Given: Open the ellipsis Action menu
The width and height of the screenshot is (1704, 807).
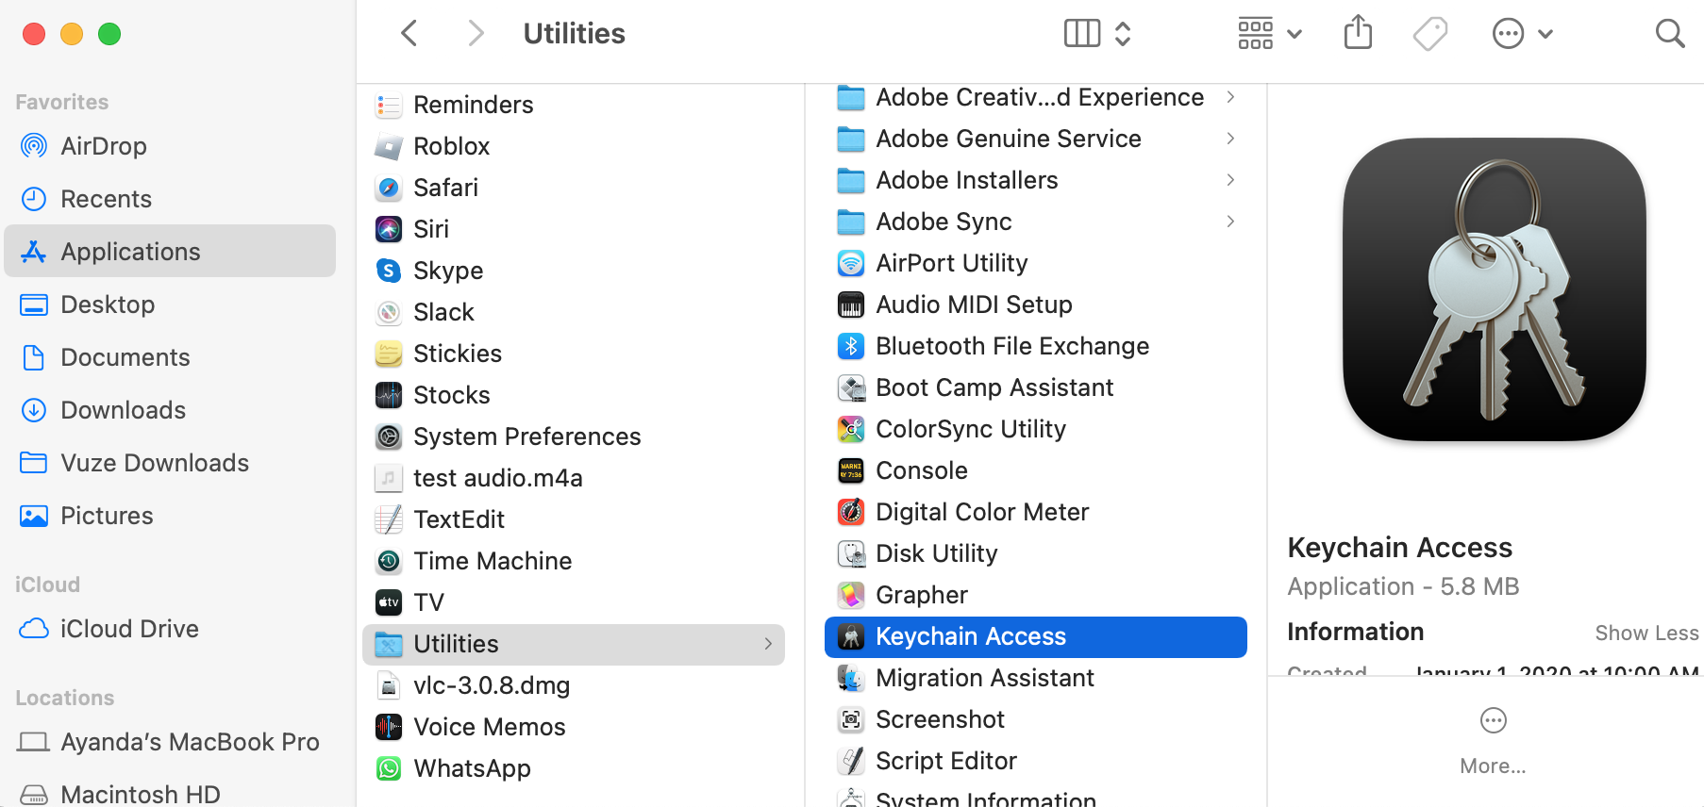Looking at the screenshot, I should coord(1522,34).
